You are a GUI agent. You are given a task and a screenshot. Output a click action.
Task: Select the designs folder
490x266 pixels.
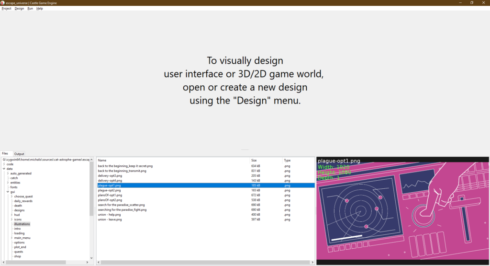click(19, 210)
